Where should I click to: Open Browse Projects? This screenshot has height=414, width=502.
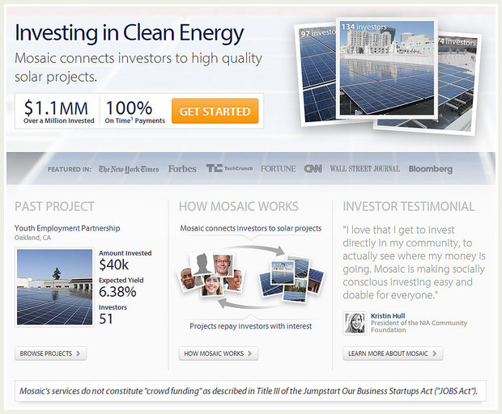click(x=50, y=353)
